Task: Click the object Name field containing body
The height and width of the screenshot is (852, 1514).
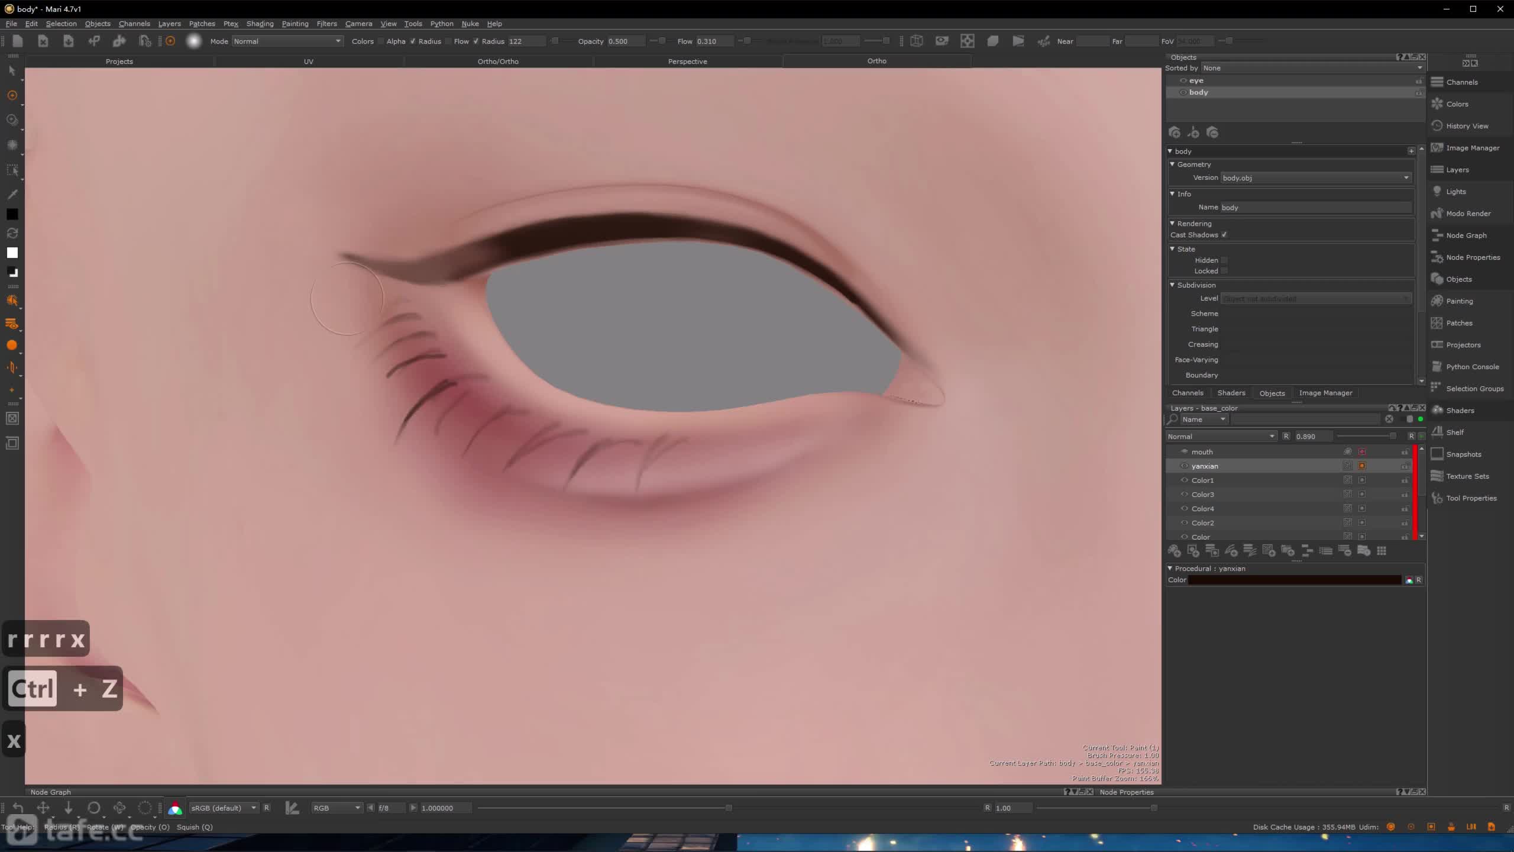Action: (1316, 208)
